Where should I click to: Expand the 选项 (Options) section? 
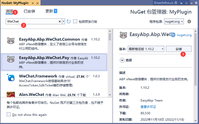tap(122, 60)
